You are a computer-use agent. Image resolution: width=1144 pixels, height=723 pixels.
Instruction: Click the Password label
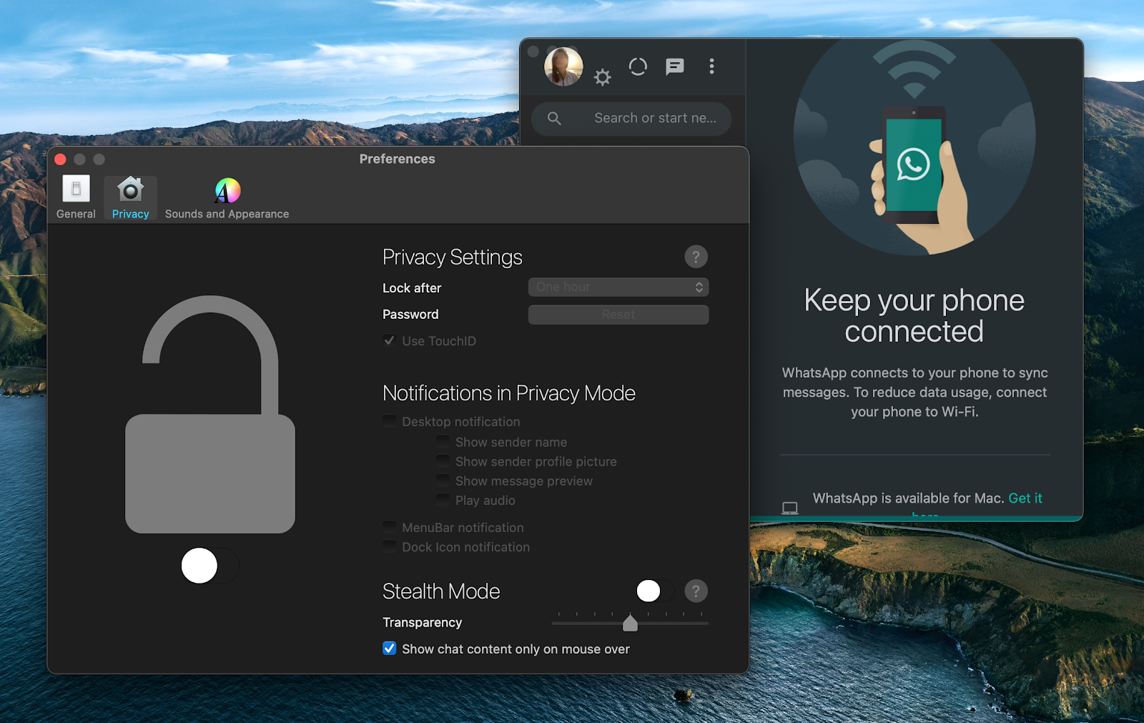tap(410, 314)
